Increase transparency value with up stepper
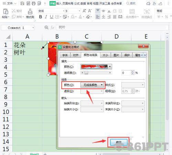The image size is (172, 155). pyautogui.click(x=132, y=71)
